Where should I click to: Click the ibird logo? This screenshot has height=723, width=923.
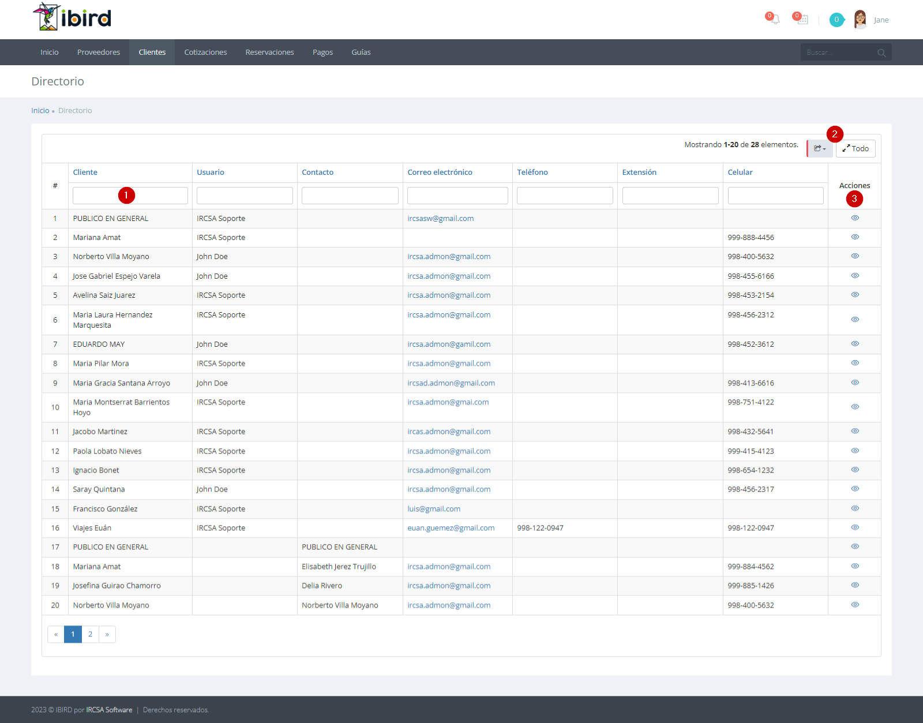pyautogui.click(x=72, y=17)
